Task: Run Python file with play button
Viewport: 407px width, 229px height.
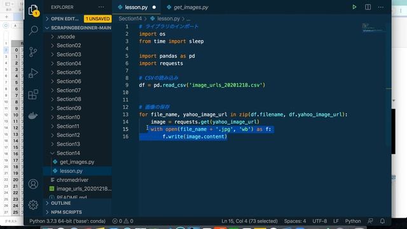Action: coord(354,7)
